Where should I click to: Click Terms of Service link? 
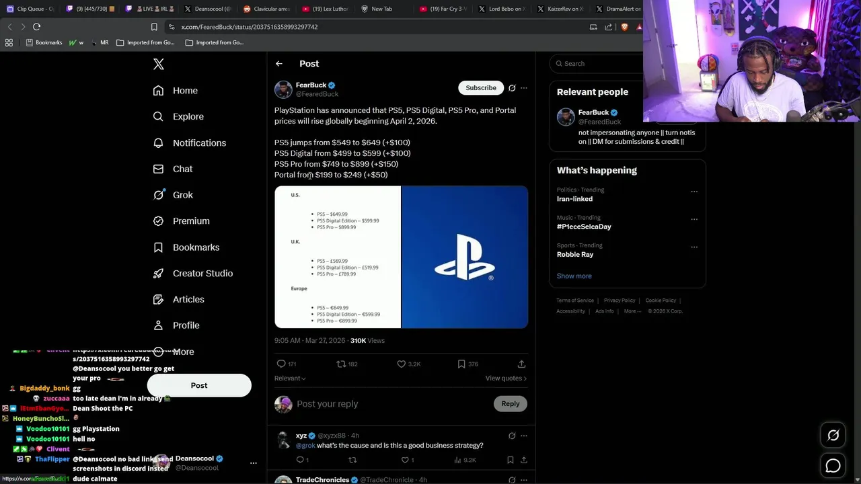pos(575,300)
